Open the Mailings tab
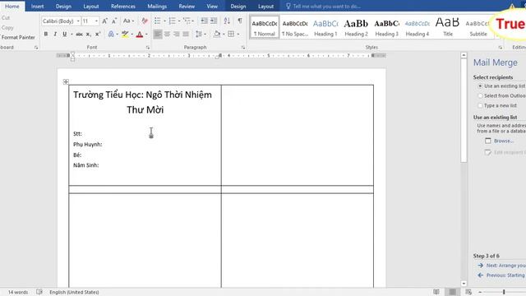Viewport: 526px width, 296px height. coord(157,7)
